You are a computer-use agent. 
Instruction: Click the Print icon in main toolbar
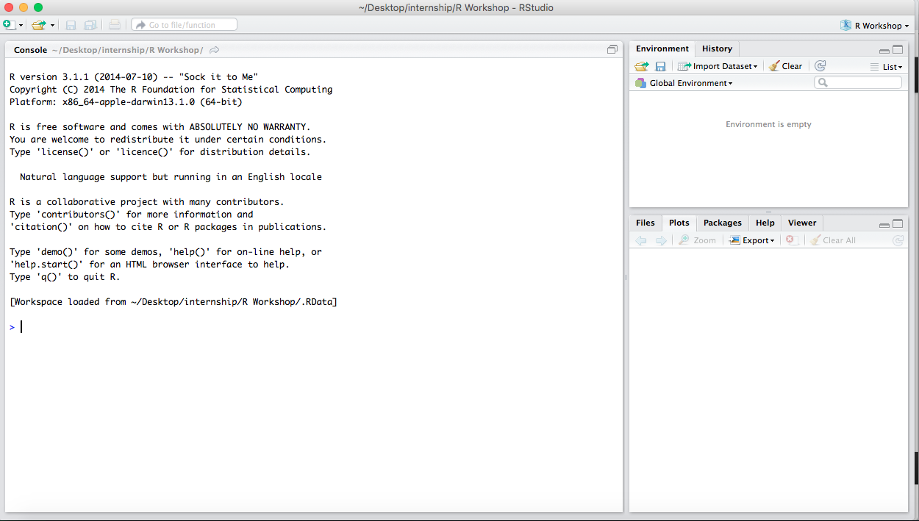(114, 25)
